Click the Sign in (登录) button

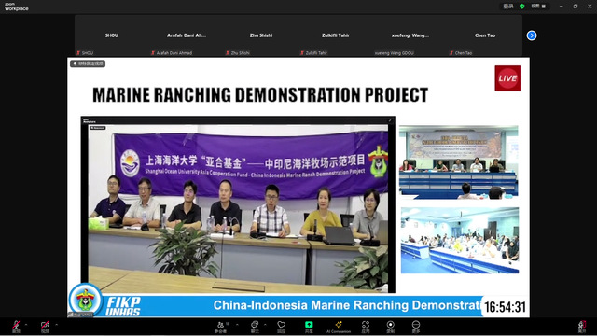click(508, 7)
